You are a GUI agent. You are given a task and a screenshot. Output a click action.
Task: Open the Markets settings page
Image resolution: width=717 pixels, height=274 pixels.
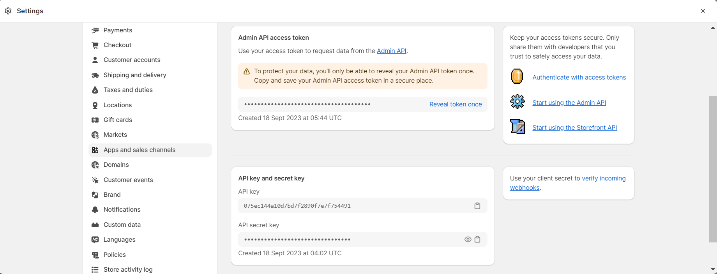115,135
